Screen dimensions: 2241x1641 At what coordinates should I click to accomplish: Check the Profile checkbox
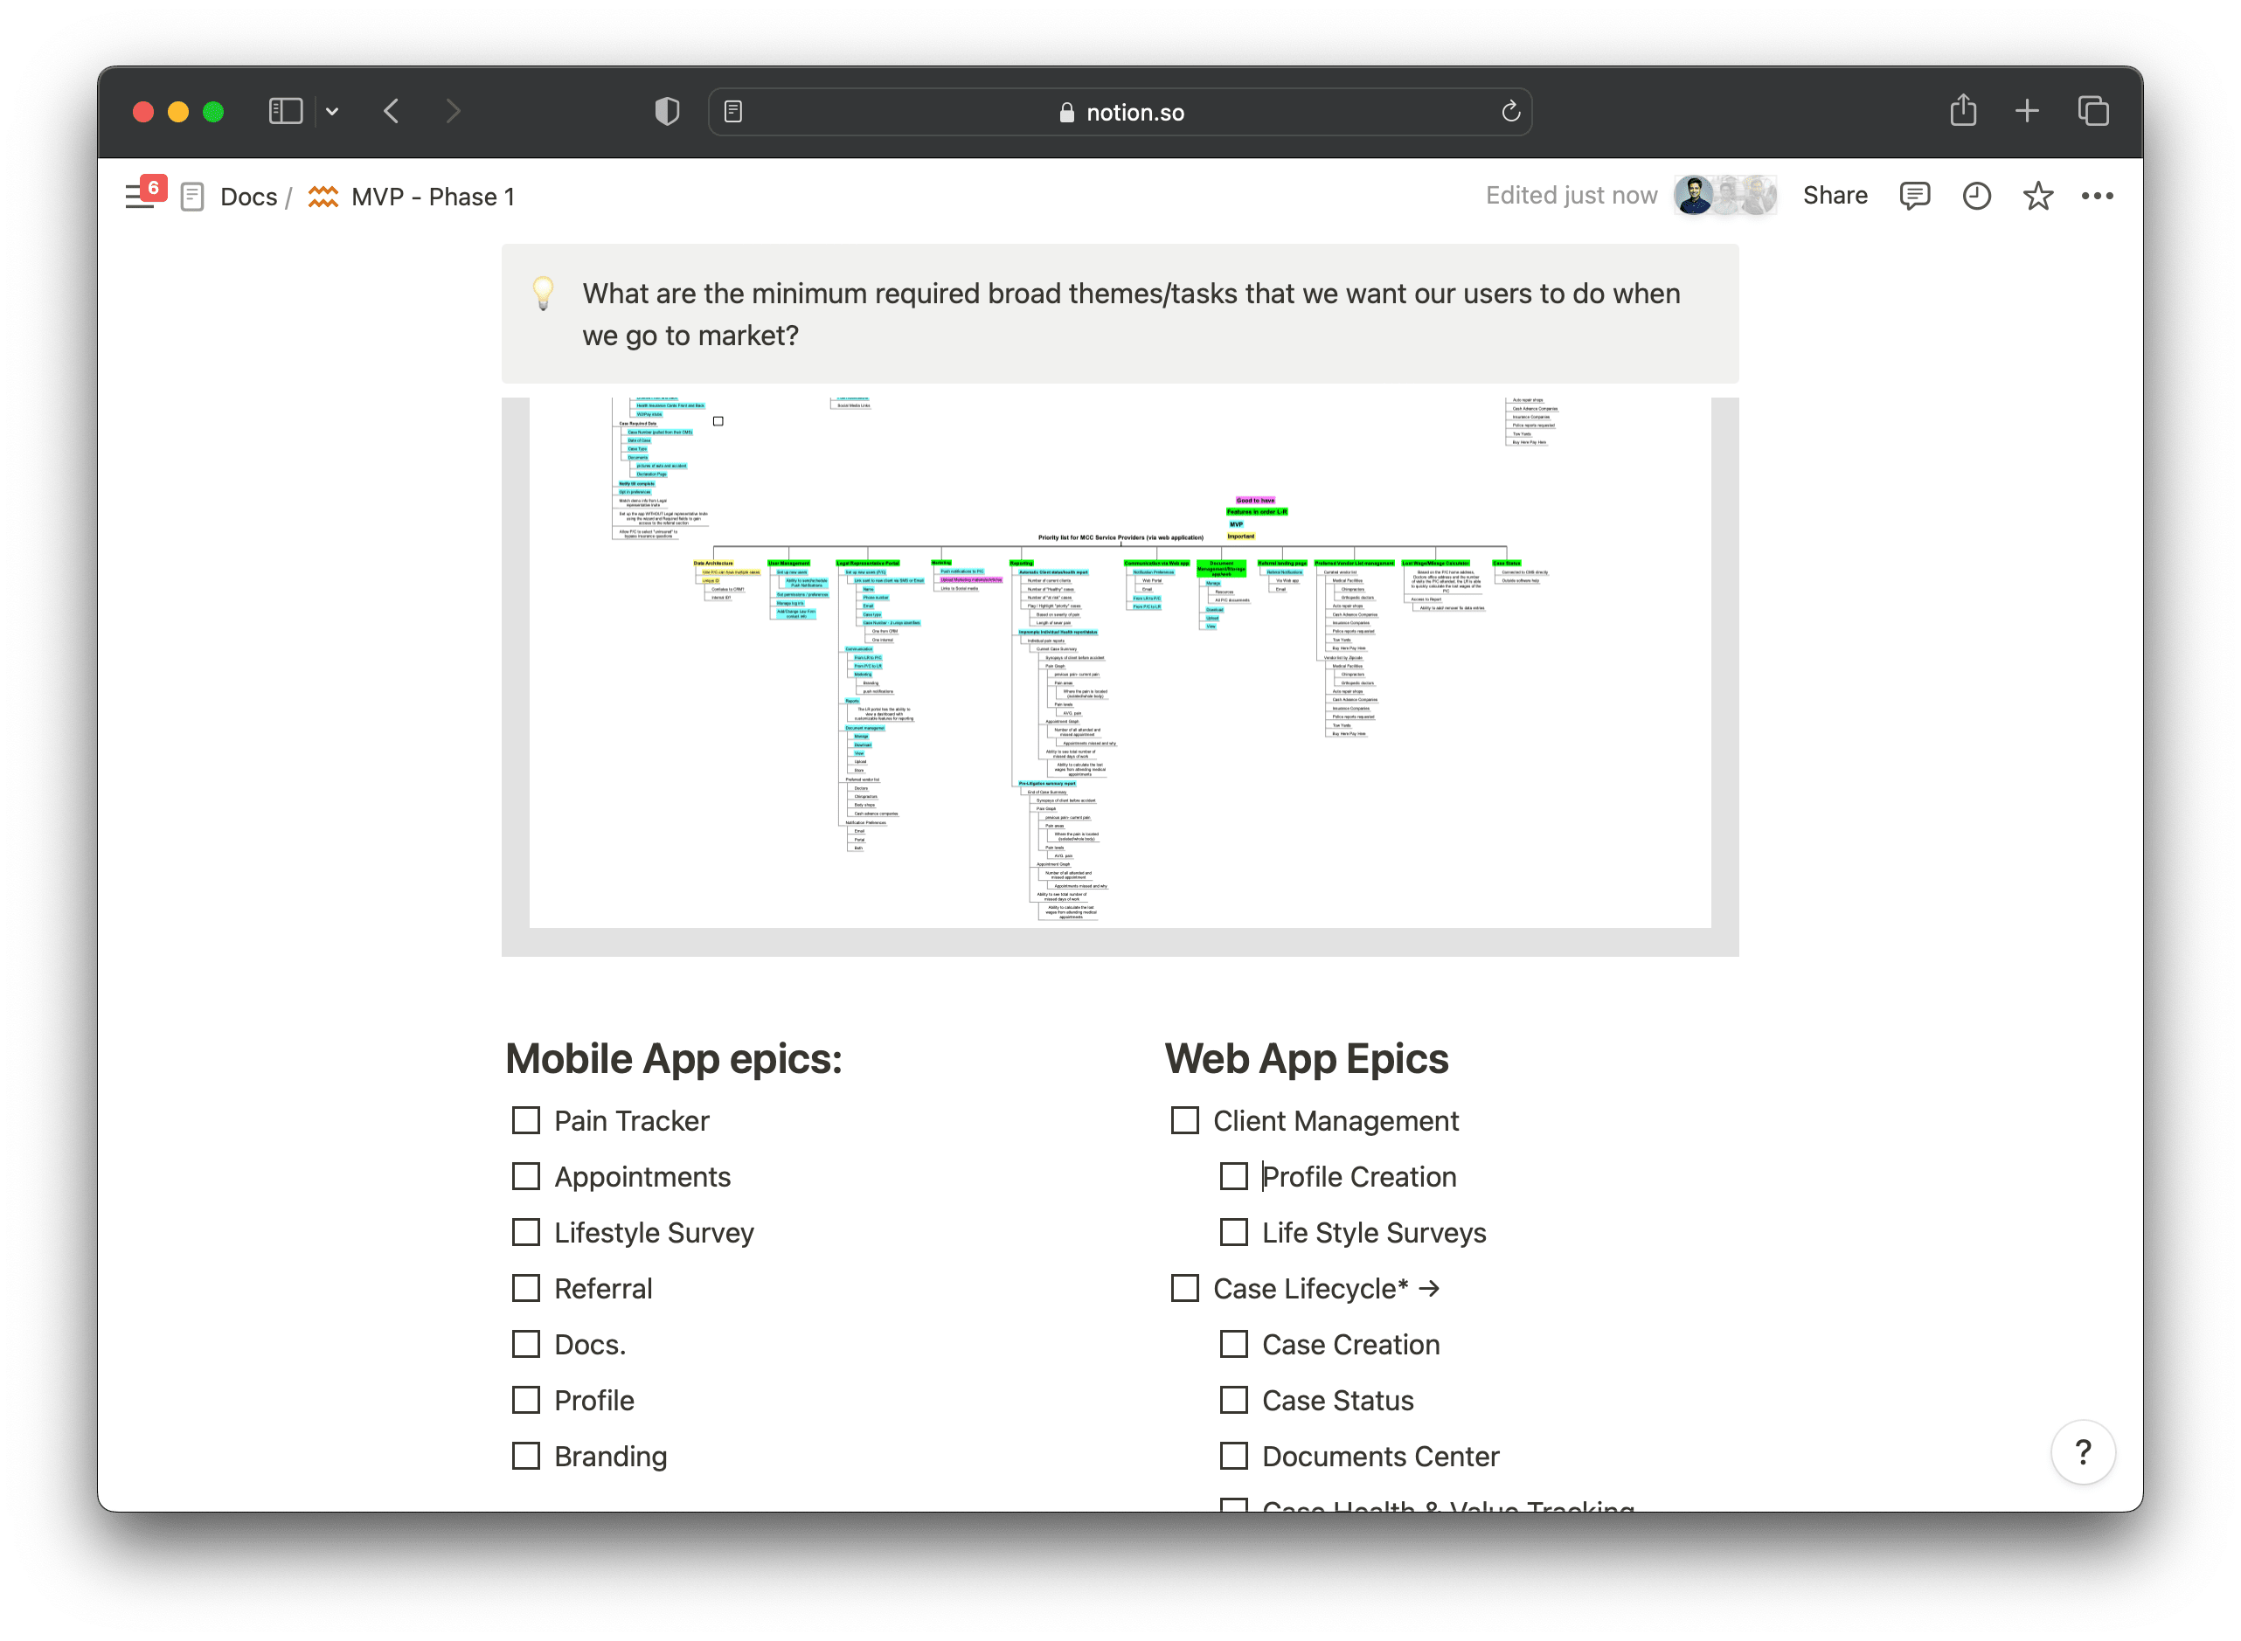click(525, 1400)
